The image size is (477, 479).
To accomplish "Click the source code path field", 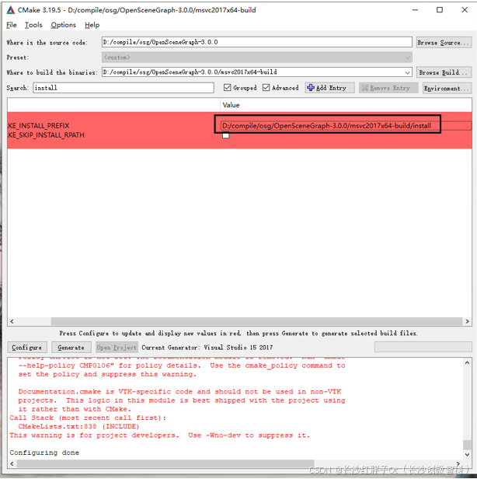I will point(257,42).
